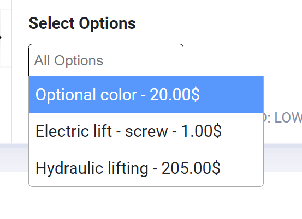Click the small arrow at left edge
This screenshot has width=302, height=219.
point(1,37)
